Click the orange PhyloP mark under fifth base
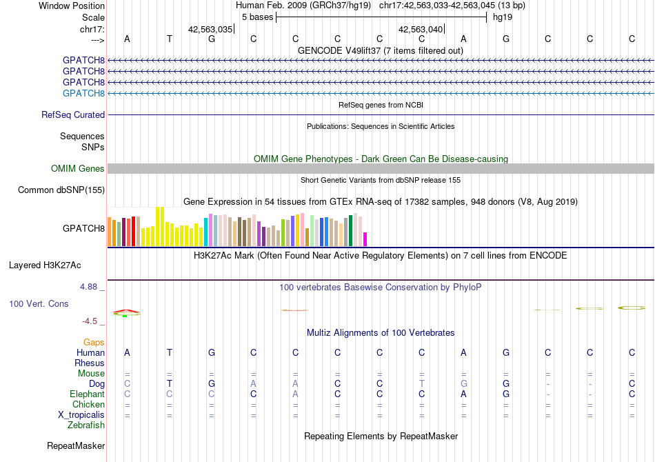 tap(295, 310)
